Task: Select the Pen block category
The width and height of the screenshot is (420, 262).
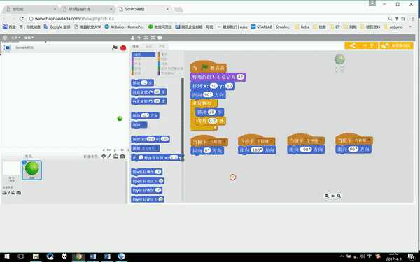Action: (x=143, y=68)
